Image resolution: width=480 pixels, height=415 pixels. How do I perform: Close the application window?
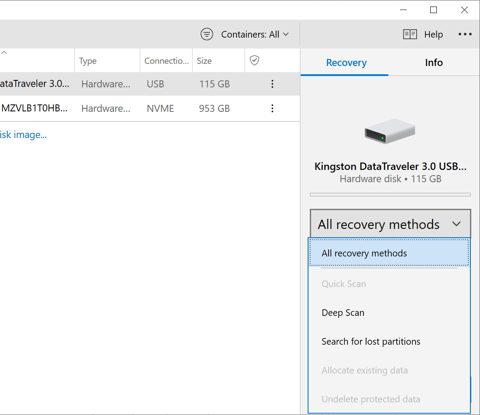click(464, 10)
